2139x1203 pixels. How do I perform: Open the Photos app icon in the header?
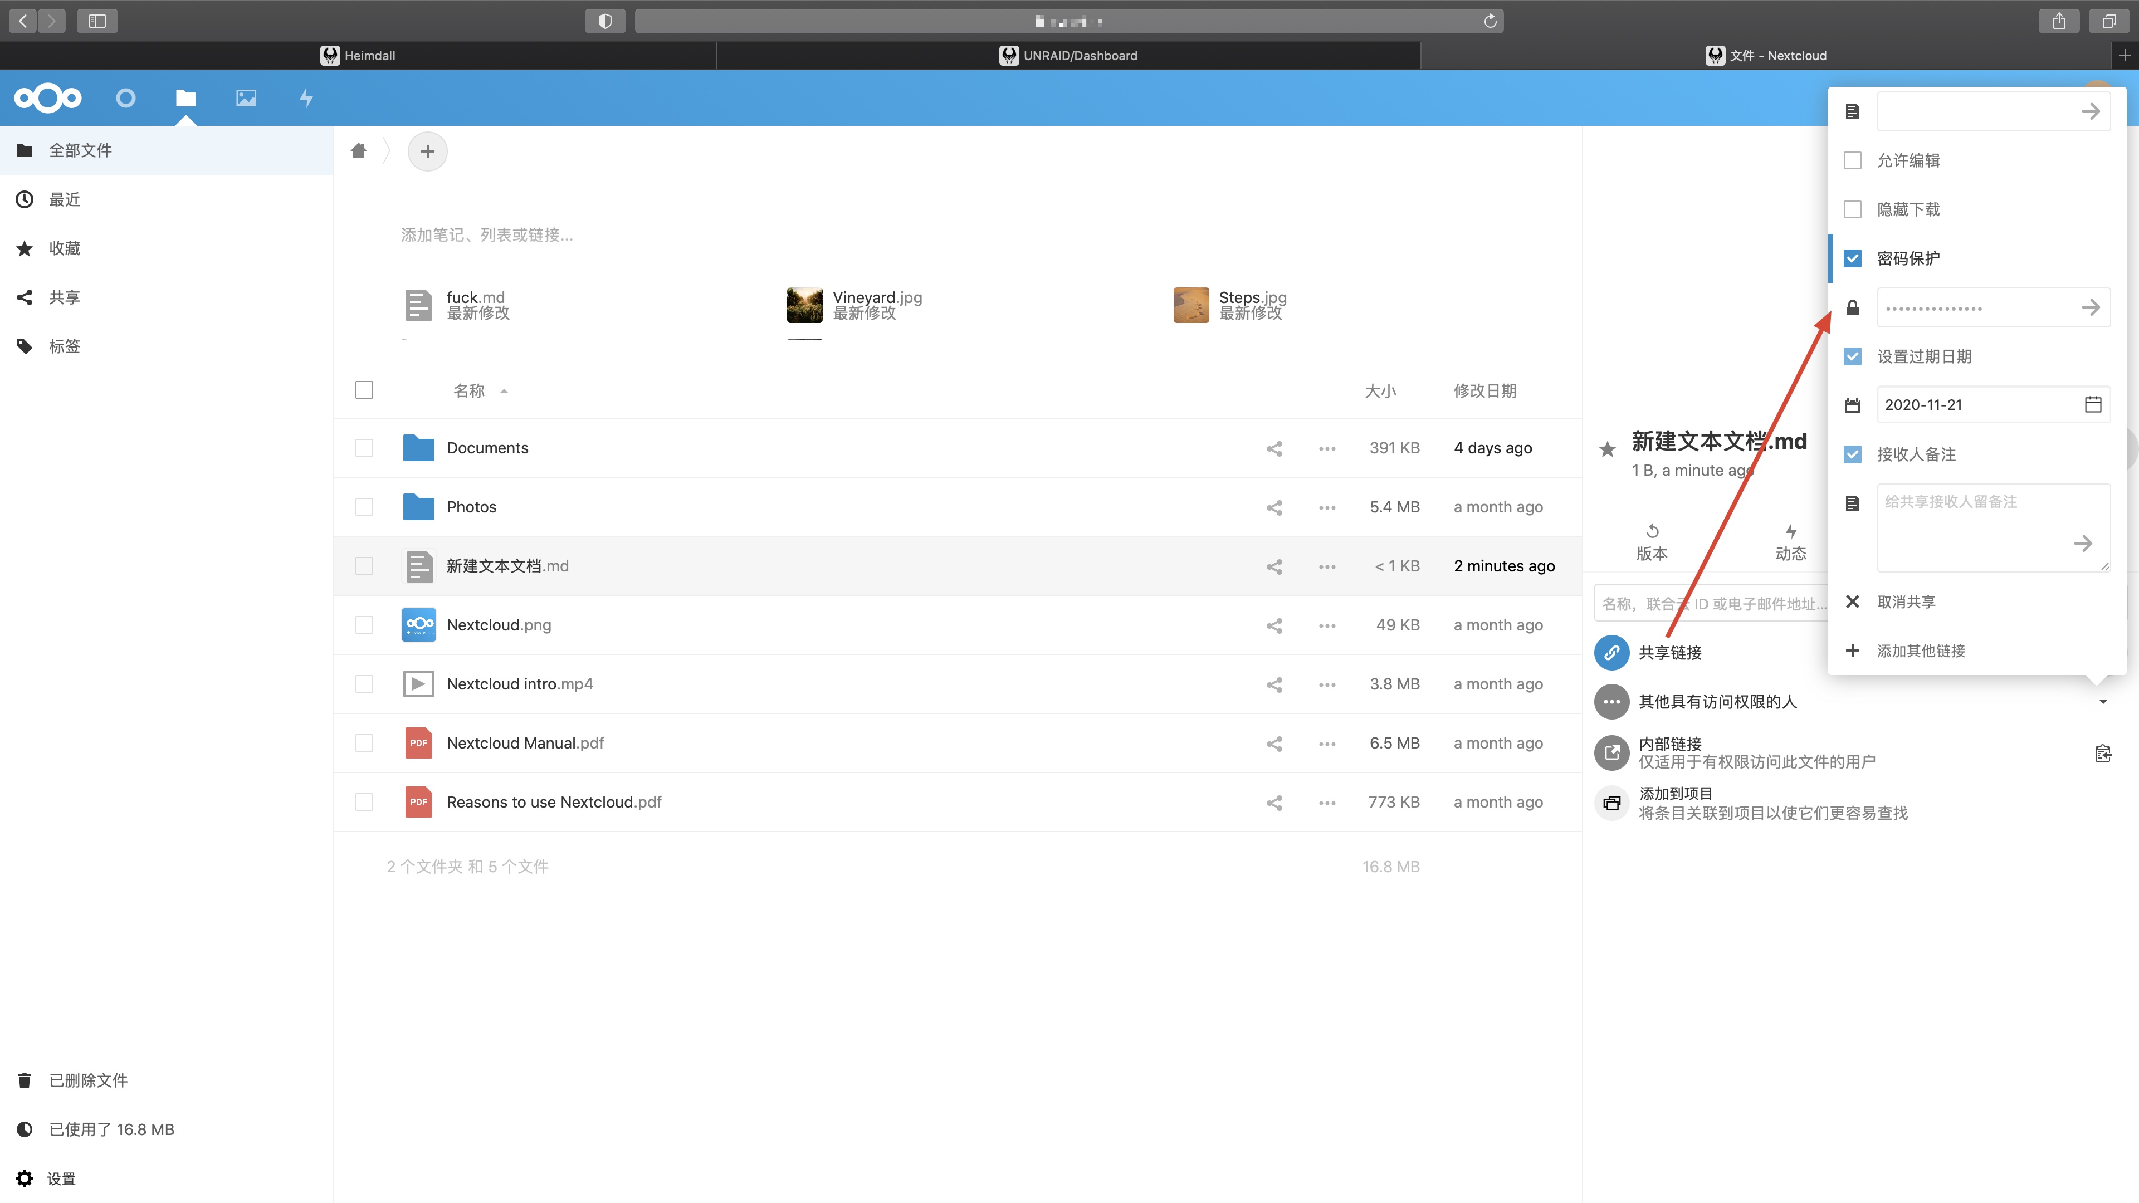click(x=246, y=98)
